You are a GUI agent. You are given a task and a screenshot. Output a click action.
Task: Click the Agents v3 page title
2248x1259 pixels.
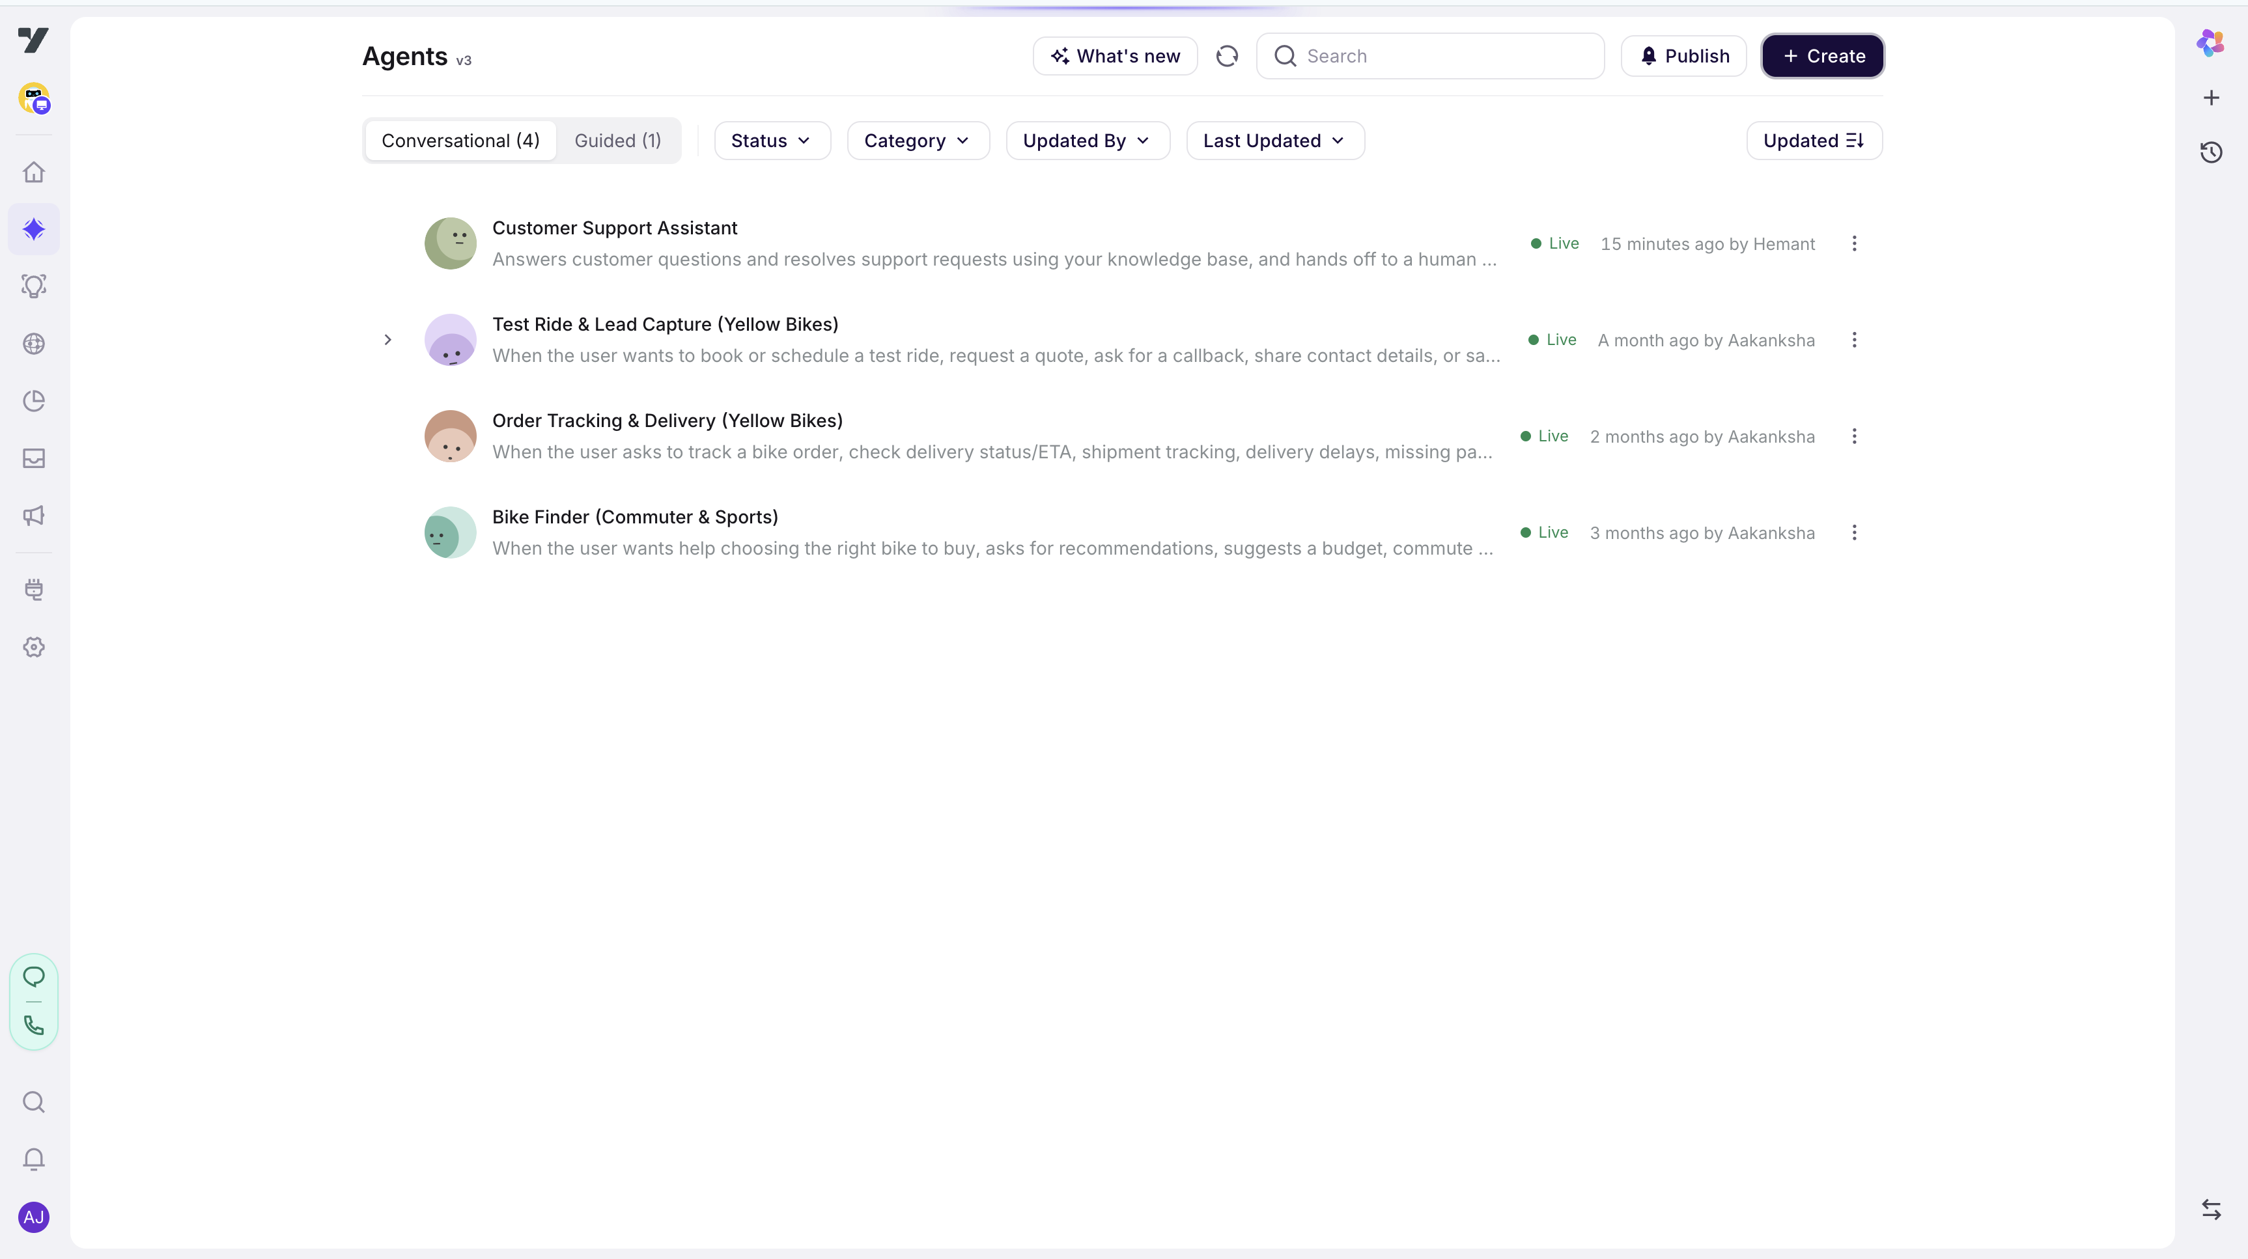pos(417,56)
